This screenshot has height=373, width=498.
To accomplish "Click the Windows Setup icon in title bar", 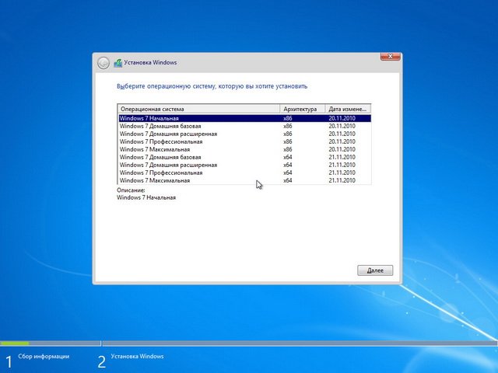I will pos(117,63).
